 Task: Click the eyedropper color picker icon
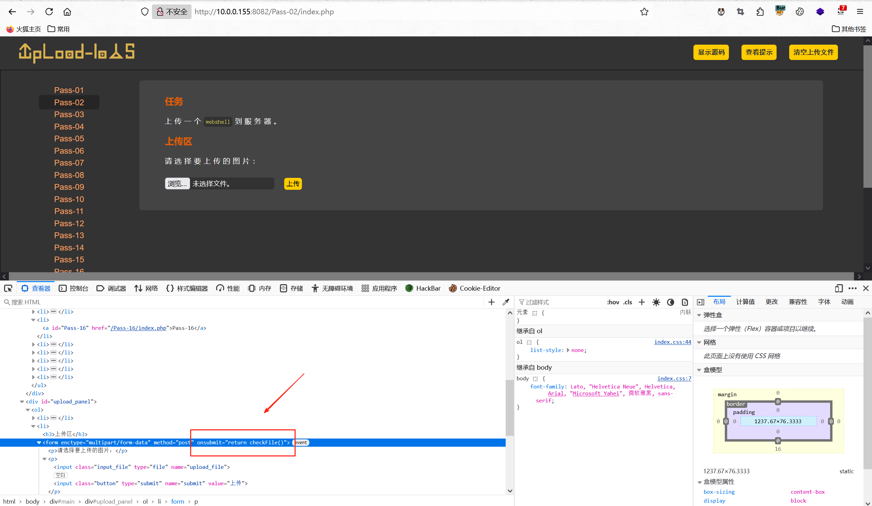tap(506, 302)
